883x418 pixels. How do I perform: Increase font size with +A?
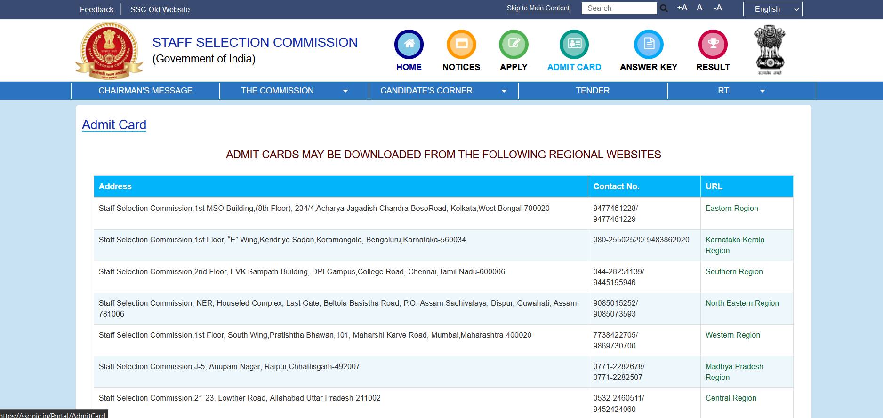(x=682, y=8)
